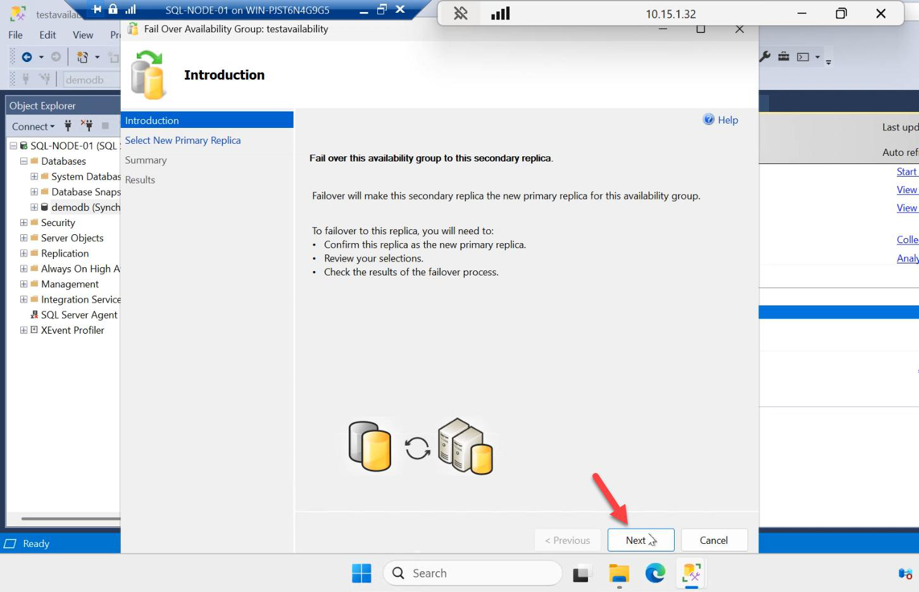The width and height of the screenshot is (919, 592).
Task: Click the Connect plug icon beside demodb box
Action: [26, 79]
